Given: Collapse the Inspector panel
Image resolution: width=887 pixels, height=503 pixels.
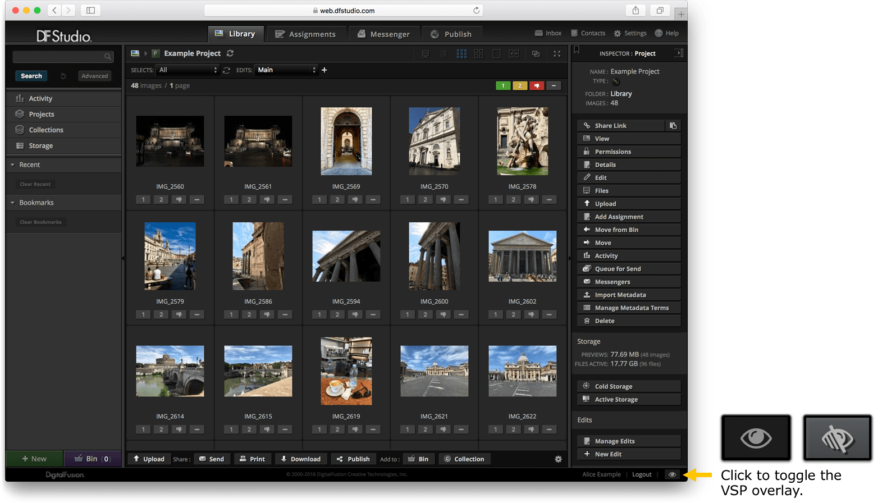Looking at the screenshot, I should [x=679, y=53].
